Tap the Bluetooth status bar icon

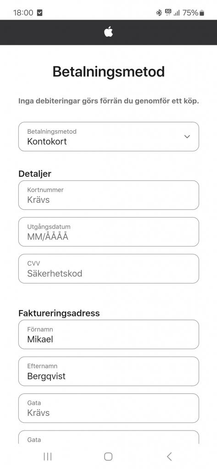[x=159, y=12]
